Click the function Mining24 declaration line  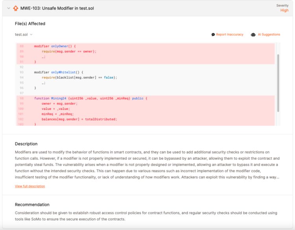pos(90,98)
